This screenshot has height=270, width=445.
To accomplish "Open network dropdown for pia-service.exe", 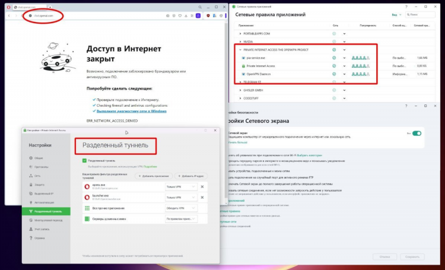I will pos(344,58).
